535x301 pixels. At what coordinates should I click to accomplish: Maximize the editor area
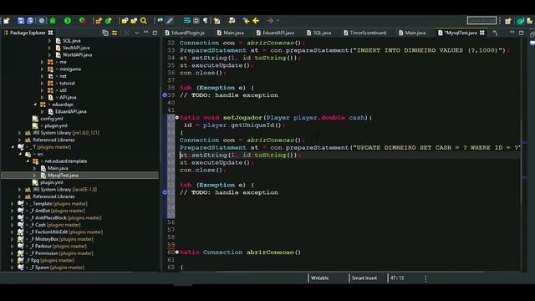tap(521, 33)
